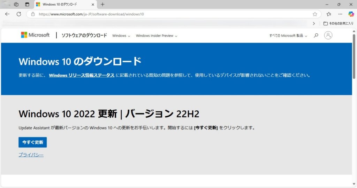357x188 pixels.
Task: Open browser Settings and more ellipsis menu
Action: pyautogui.click(x=340, y=14)
